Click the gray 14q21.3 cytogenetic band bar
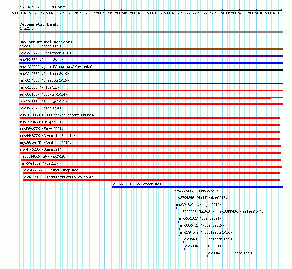The height and width of the screenshot is (269, 292). [151, 32]
